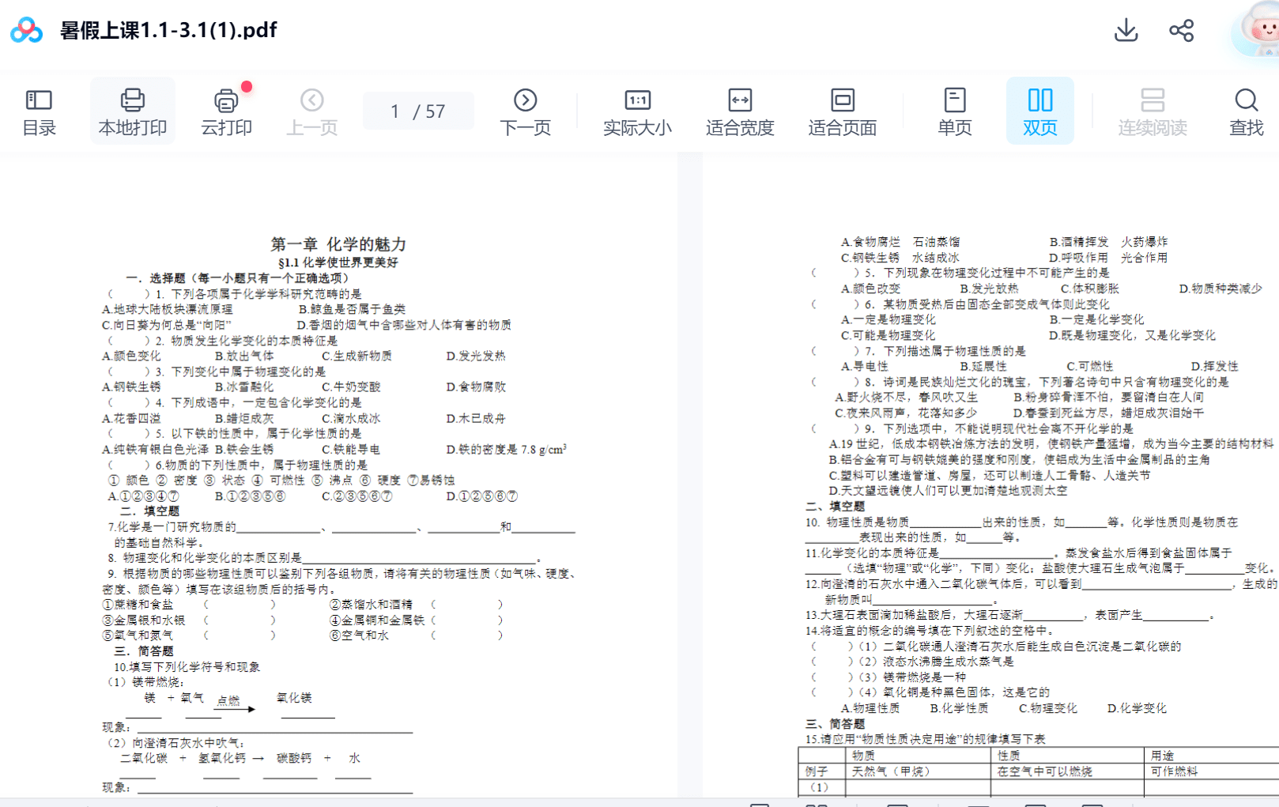
Task: Click option B.冰雪融化
Action: coord(244,387)
